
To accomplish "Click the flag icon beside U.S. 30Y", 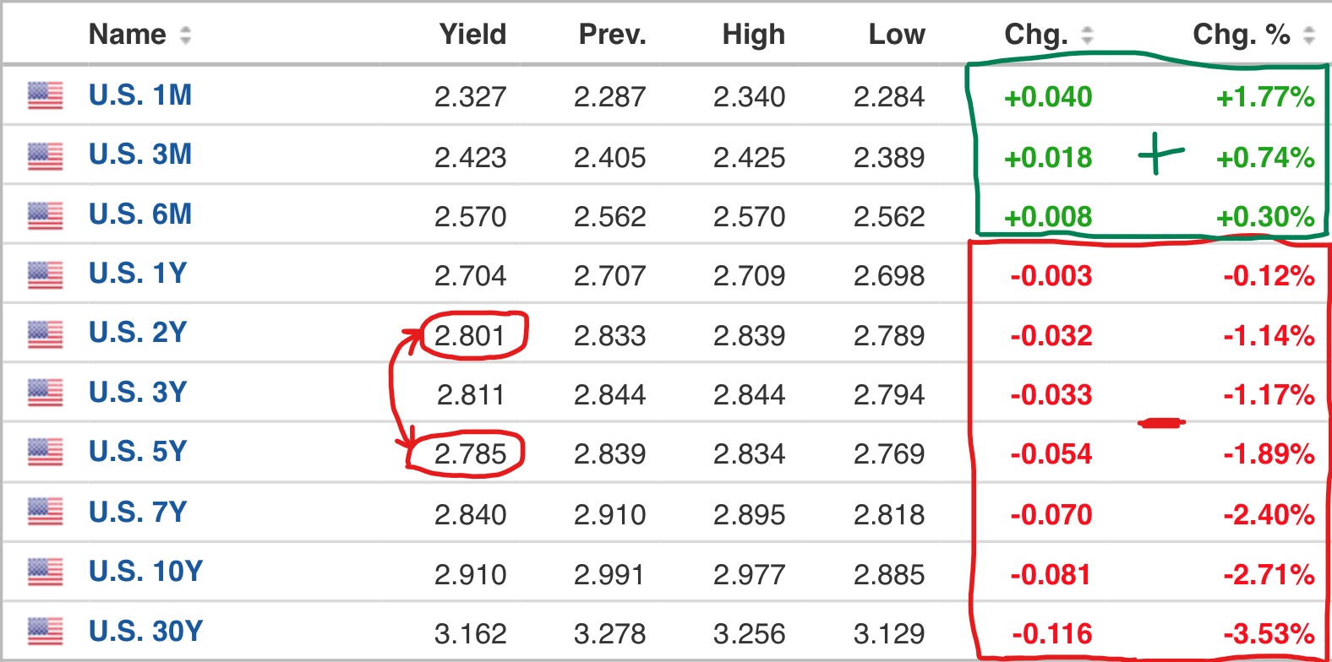I will click(45, 632).
